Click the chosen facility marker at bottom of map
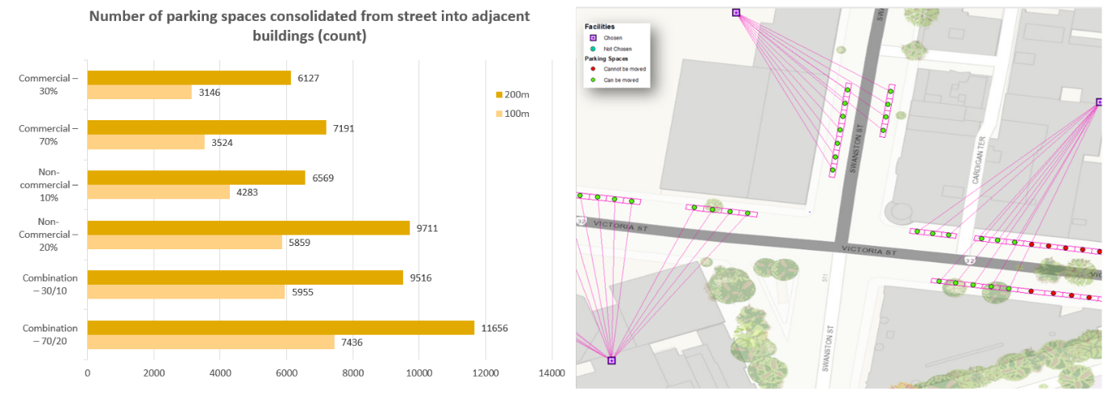The height and width of the screenshot is (396, 1112). pos(611,361)
